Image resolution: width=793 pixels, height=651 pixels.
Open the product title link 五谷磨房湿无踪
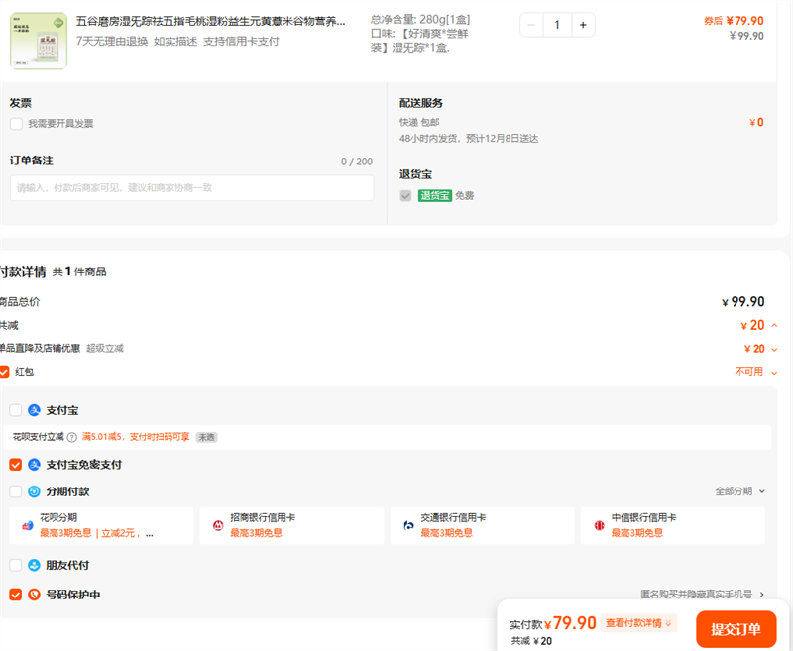tap(210, 21)
